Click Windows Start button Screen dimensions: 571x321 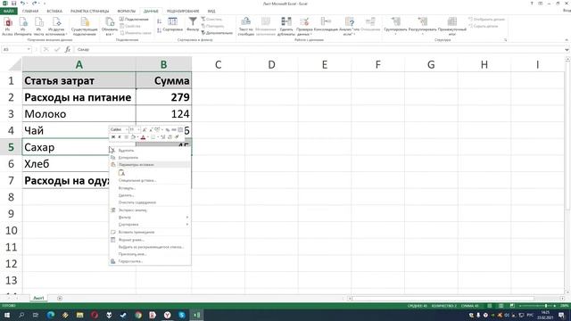(x=6, y=315)
